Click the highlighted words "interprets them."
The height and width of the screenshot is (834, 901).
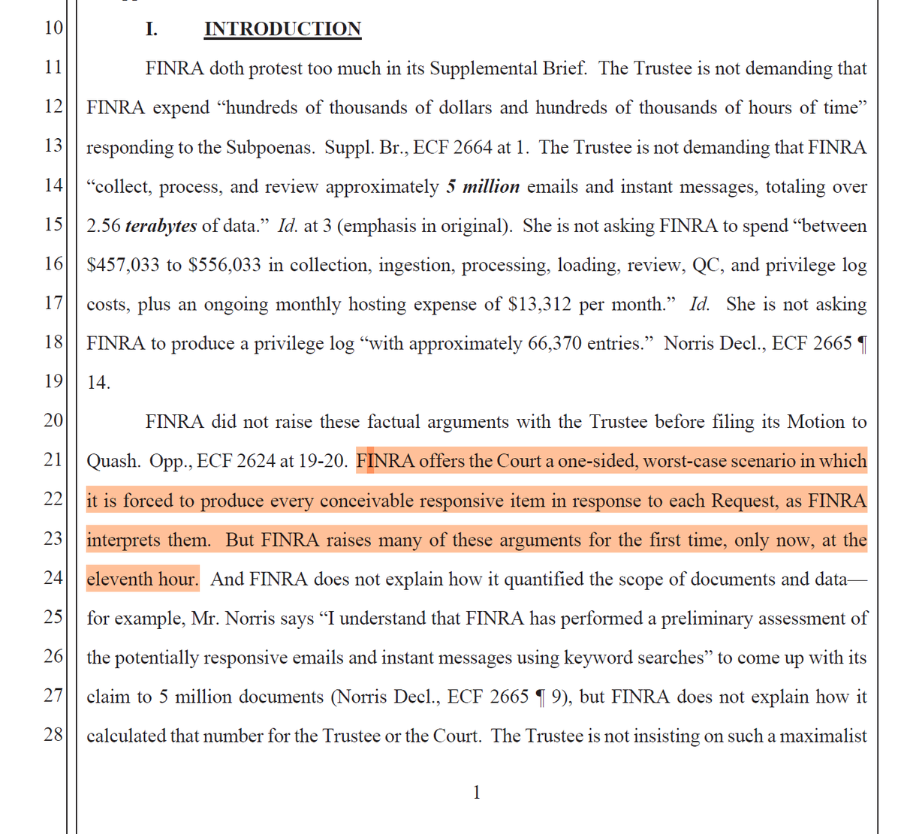pos(149,540)
